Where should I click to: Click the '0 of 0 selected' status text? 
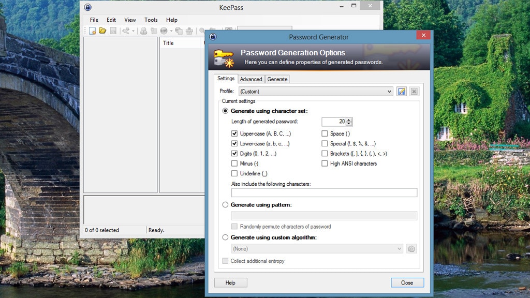click(102, 230)
